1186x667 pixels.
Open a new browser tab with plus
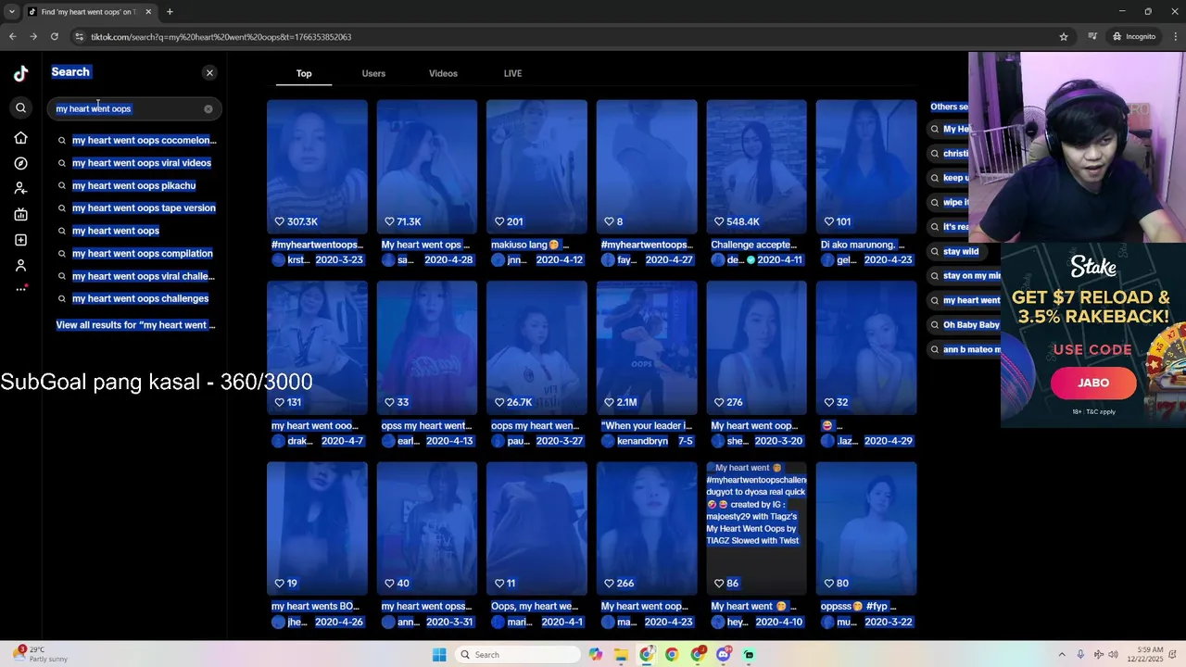170,12
